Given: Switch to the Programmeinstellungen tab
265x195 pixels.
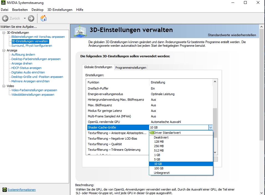Looking at the screenshot, I should coord(131,68).
